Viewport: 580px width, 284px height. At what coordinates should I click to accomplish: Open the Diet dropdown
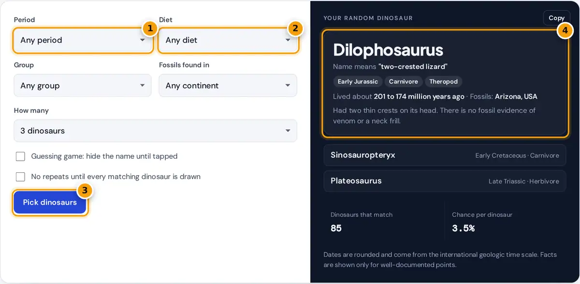pyautogui.click(x=228, y=40)
